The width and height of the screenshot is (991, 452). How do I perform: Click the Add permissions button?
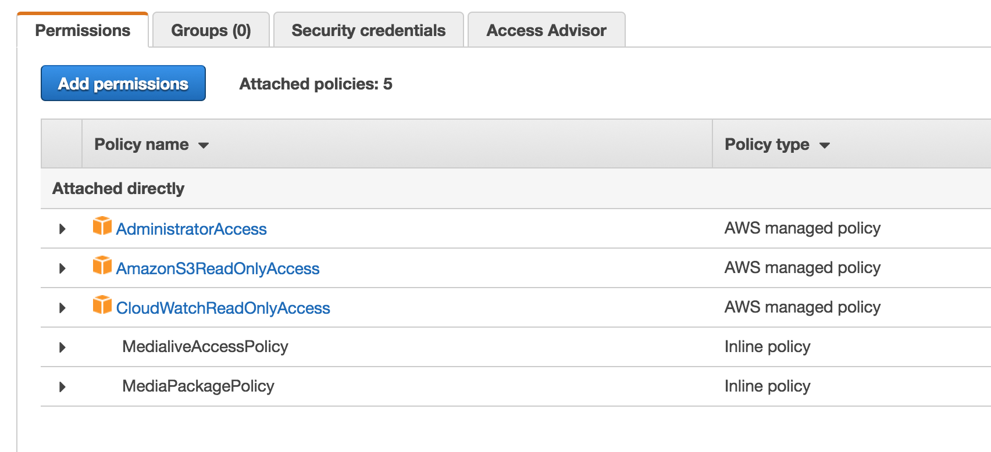(123, 83)
